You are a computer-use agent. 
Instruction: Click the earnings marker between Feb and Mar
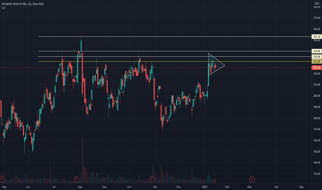tap(252, 179)
